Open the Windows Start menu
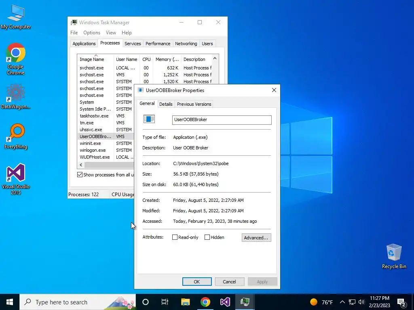Viewport: 414px width, 310px height. click(x=10, y=302)
